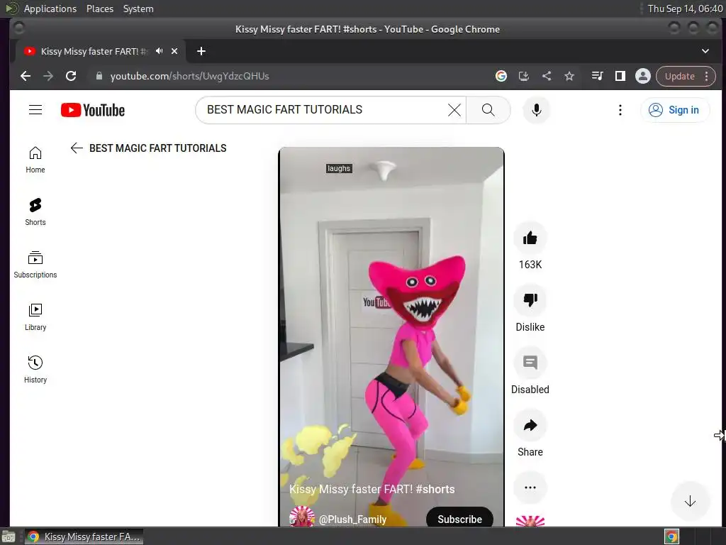726x545 pixels.
Task: Open Chrome profile avatar
Action: point(642,76)
